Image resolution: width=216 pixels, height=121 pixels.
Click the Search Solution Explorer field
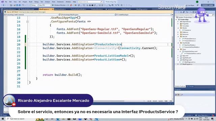(194, 15)
